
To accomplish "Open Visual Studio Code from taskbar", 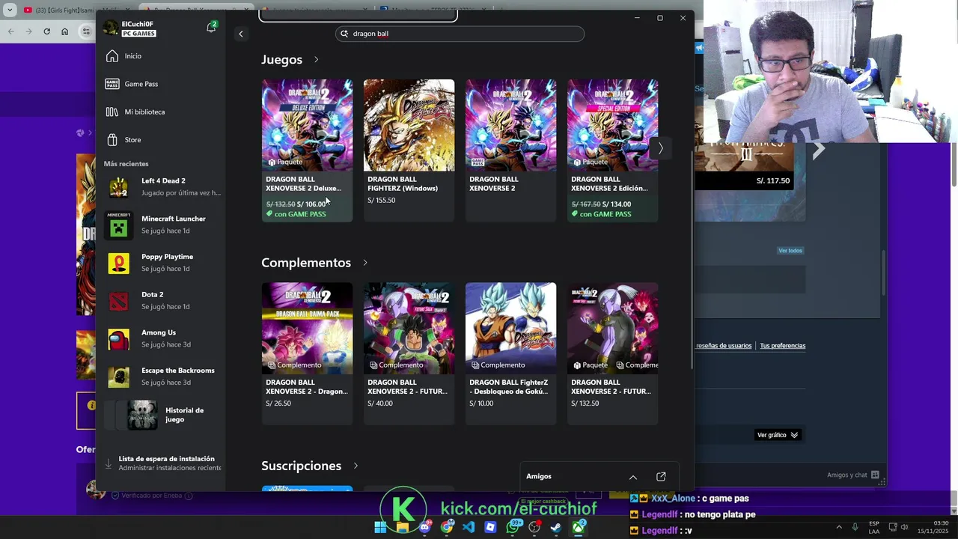I will click(x=469, y=527).
